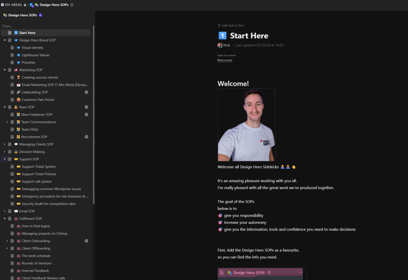Click the globe icon on Client Onboarding row
Screen dimensions: 408x280
(x=86, y=241)
